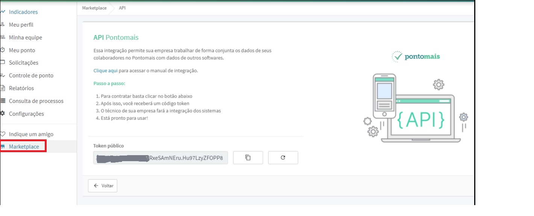Go to Minha equipe section

click(x=26, y=38)
